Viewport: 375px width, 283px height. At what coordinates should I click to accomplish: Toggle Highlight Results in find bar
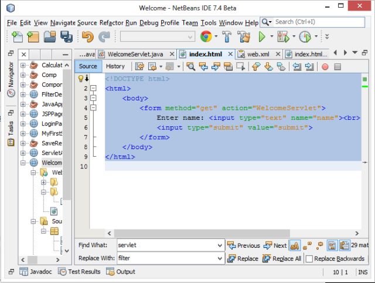332,245
